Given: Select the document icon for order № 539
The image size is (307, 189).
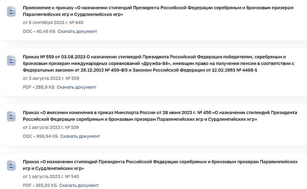Looking at the screenshot, I should [x=11, y=117].
